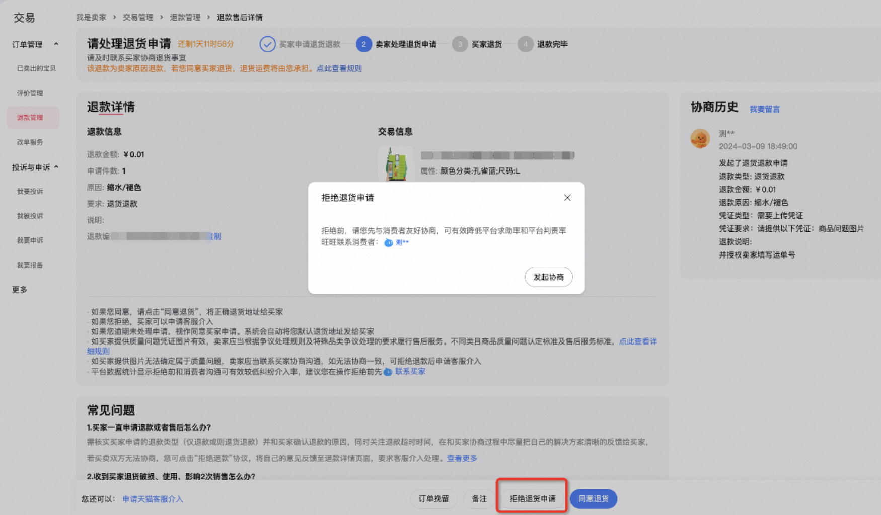The width and height of the screenshot is (881, 515).
Task: Click the 发起协商 button in the dialog
Action: coord(549,277)
